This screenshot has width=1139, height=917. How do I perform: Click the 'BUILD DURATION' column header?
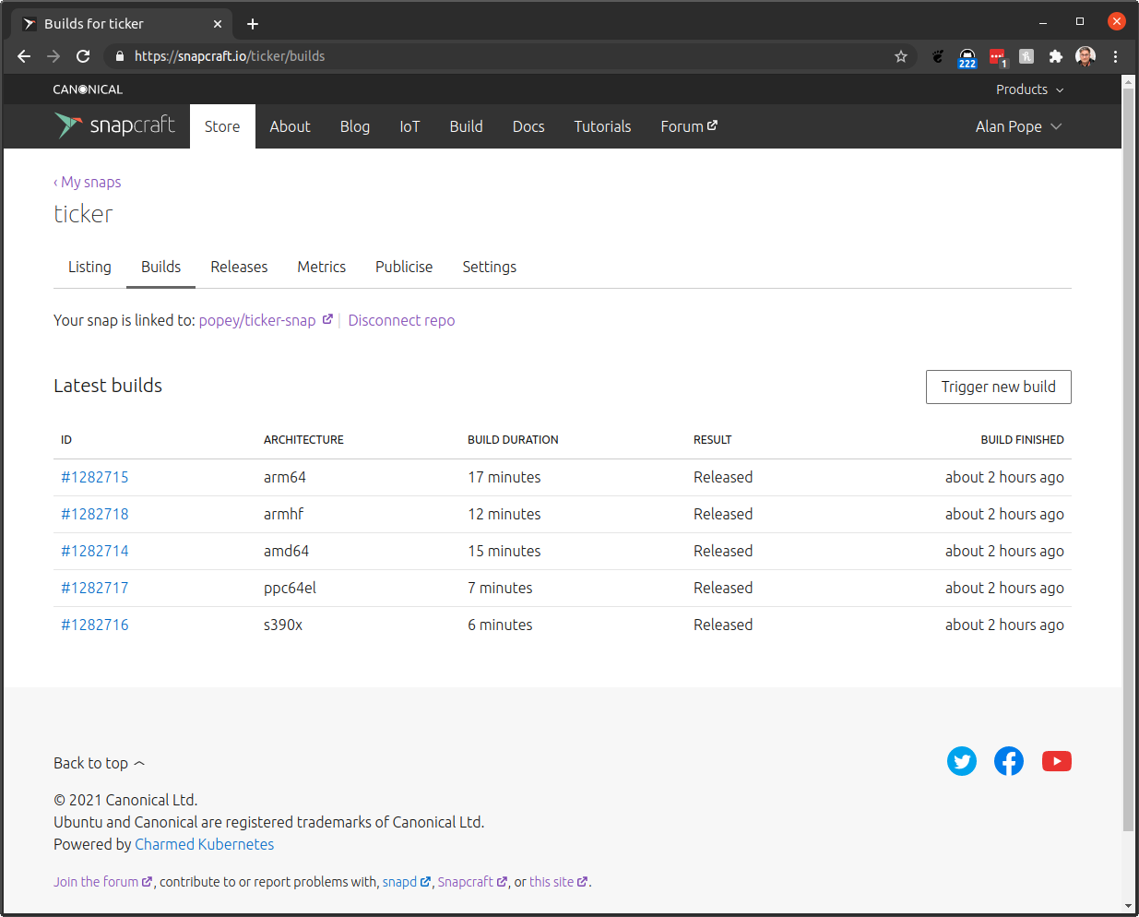point(513,440)
